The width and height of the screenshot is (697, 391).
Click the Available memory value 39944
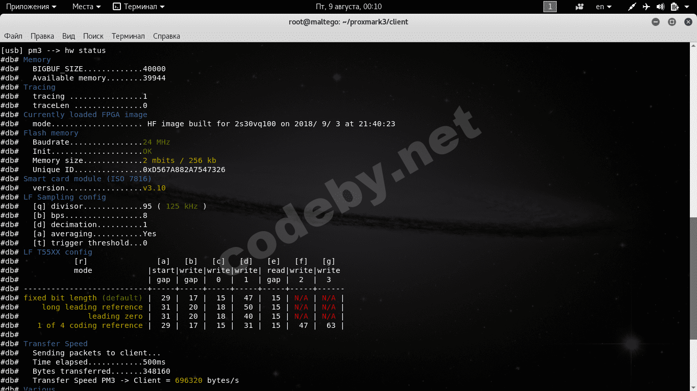click(x=154, y=78)
